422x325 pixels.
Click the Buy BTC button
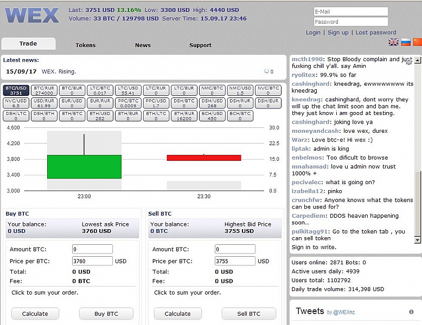(106, 314)
